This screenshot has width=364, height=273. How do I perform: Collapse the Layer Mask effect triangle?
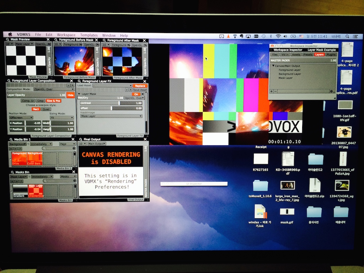79,94
